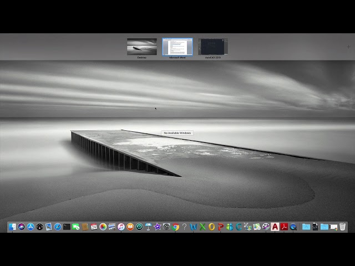
Task: Launch Google Chrome from the dock
Action: 175,227
